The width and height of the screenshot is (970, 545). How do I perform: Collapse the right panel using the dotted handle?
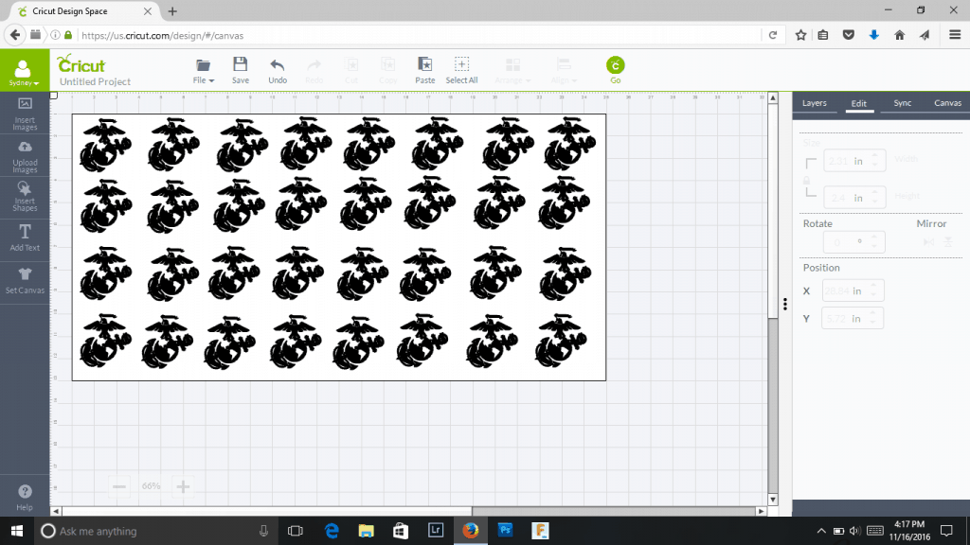point(784,304)
